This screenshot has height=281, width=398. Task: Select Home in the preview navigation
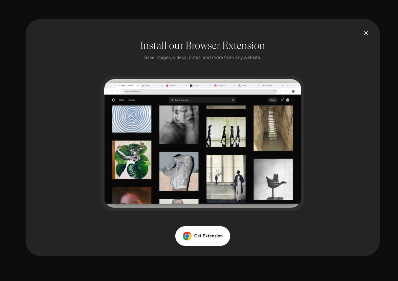coord(122,100)
